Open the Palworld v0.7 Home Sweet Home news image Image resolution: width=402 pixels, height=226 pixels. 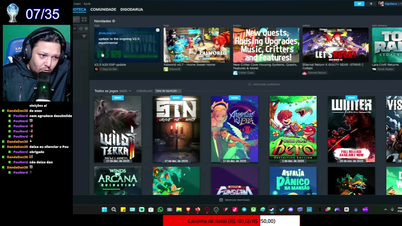(x=197, y=45)
